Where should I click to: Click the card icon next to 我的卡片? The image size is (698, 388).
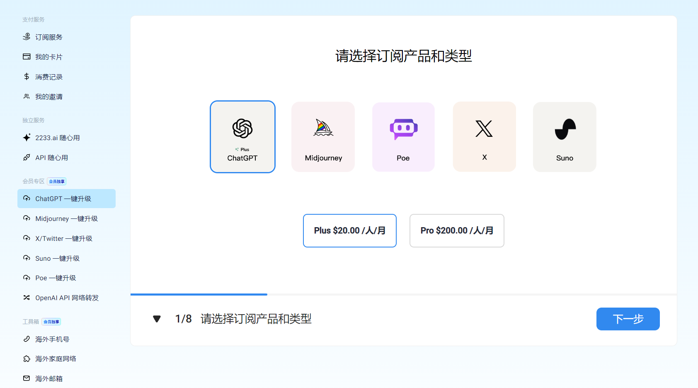point(27,57)
